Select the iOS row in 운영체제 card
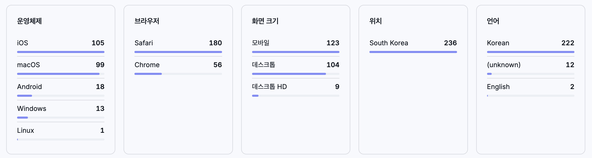This screenshot has width=592, height=158. [61, 43]
